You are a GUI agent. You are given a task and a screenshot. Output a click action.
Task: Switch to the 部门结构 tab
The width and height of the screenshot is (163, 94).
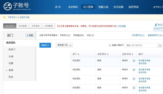tap(10, 26)
